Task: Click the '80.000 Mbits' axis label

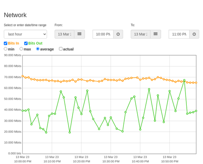Action: 13,66
